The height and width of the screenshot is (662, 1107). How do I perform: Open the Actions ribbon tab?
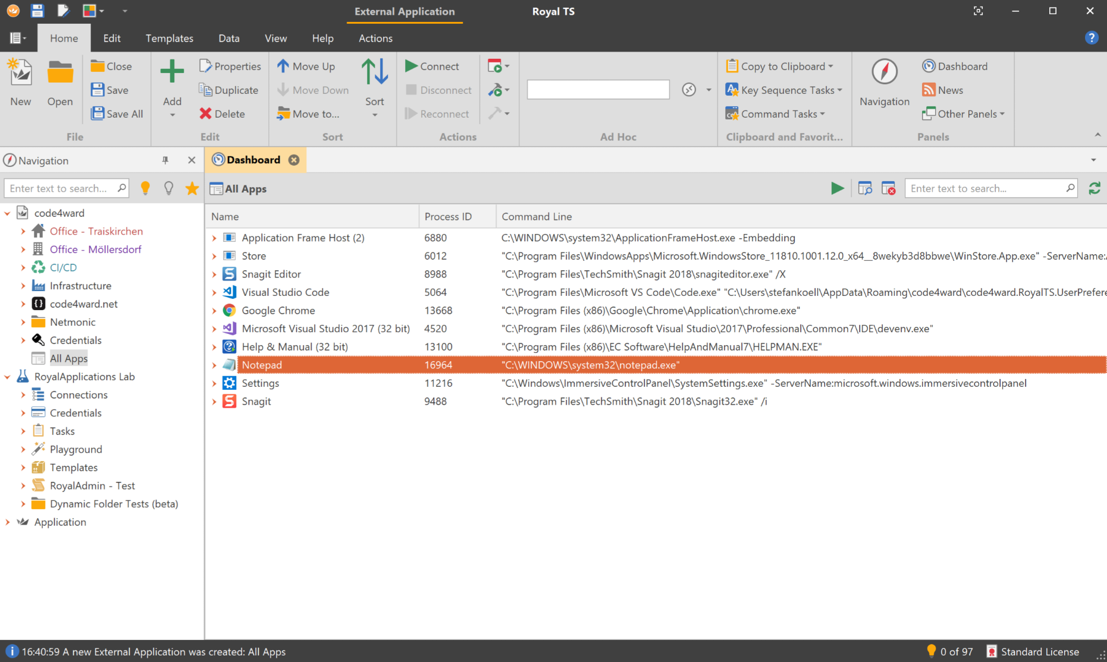(x=375, y=38)
